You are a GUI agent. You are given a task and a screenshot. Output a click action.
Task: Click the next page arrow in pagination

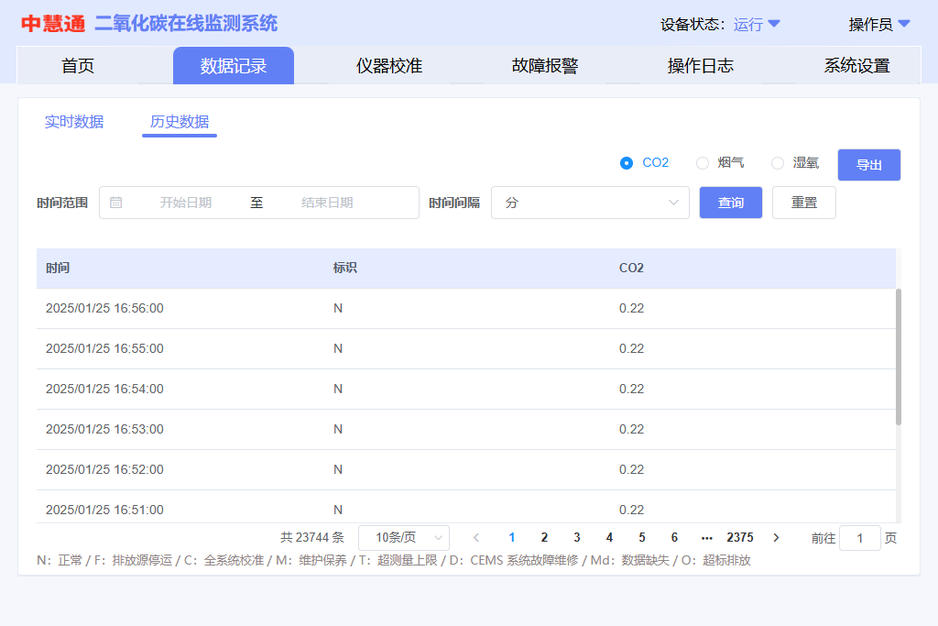(776, 537)
